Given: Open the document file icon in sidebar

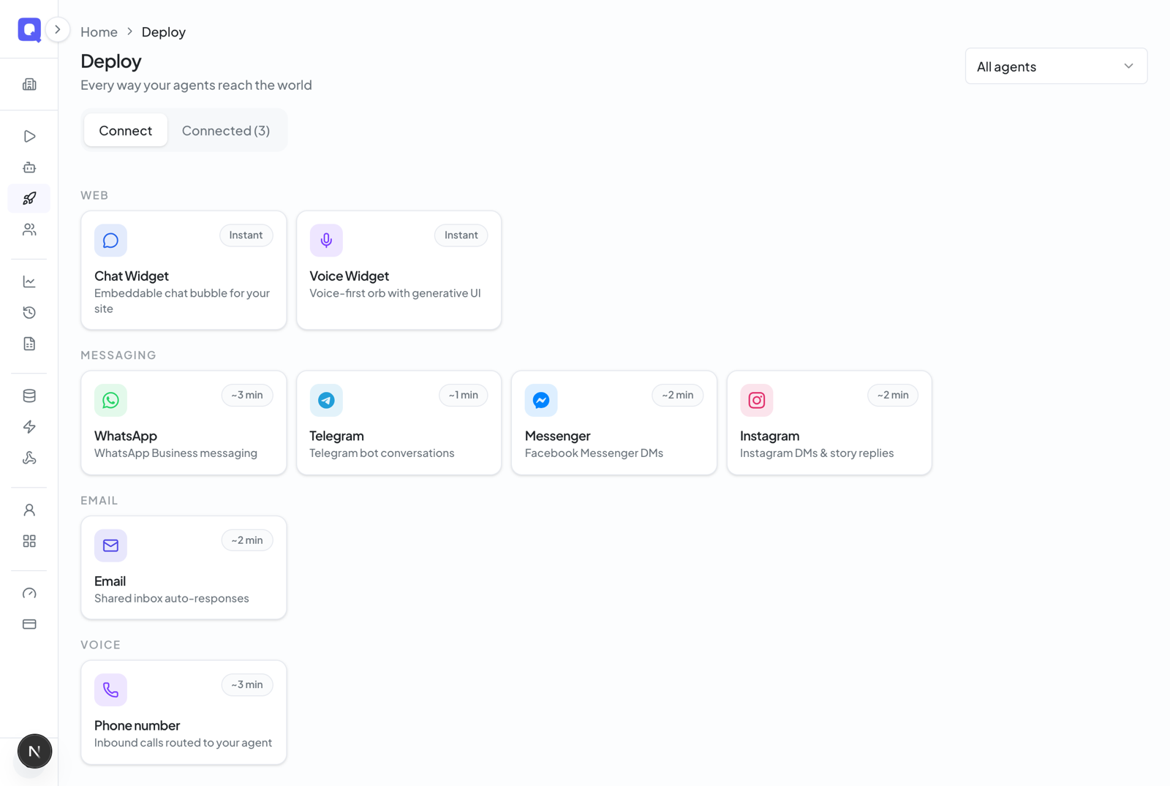Looking at the screenshot, I should [x=29, y=344].
